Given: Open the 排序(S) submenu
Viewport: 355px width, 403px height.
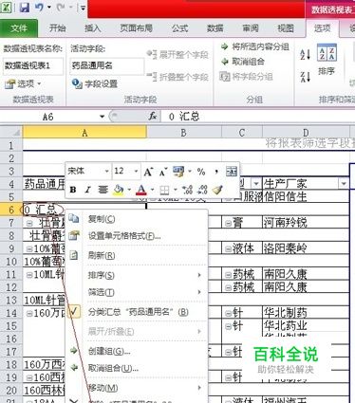Looking at the screenshot, I should pos(138,275).
